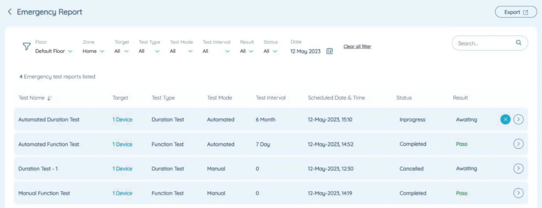Click the filter funnel icon
This screenshot has height=208, width=542.
pyautogui.click(x=26, y=46)
